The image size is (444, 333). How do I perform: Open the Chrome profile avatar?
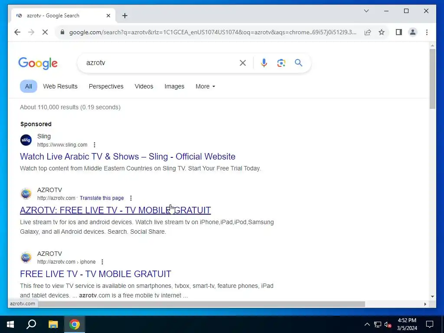click(413, 32)
